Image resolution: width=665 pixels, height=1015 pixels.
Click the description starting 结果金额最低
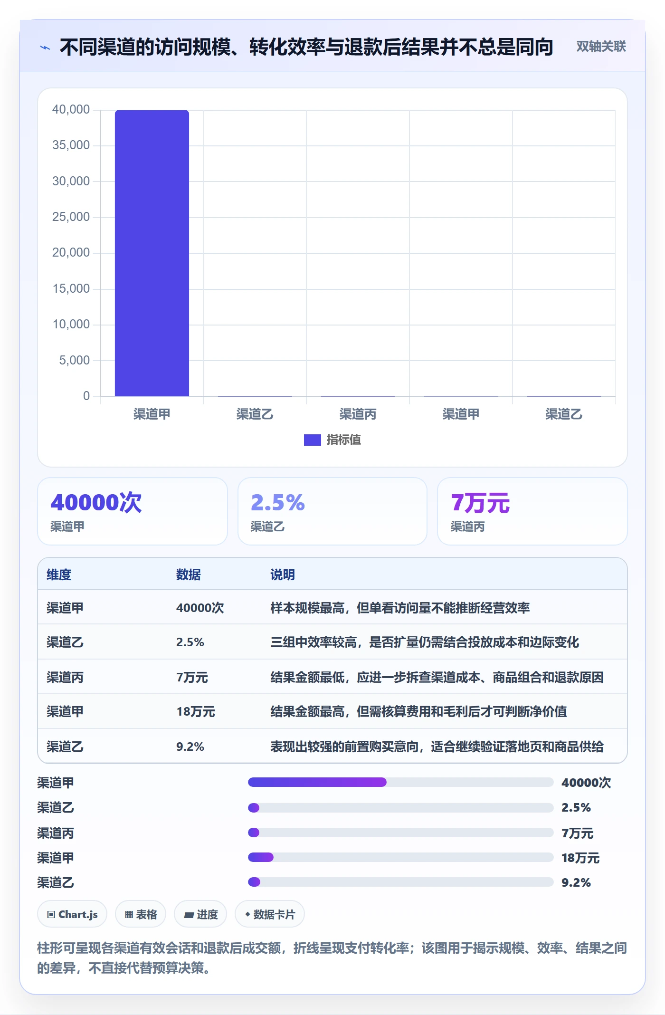coord(437,677)
